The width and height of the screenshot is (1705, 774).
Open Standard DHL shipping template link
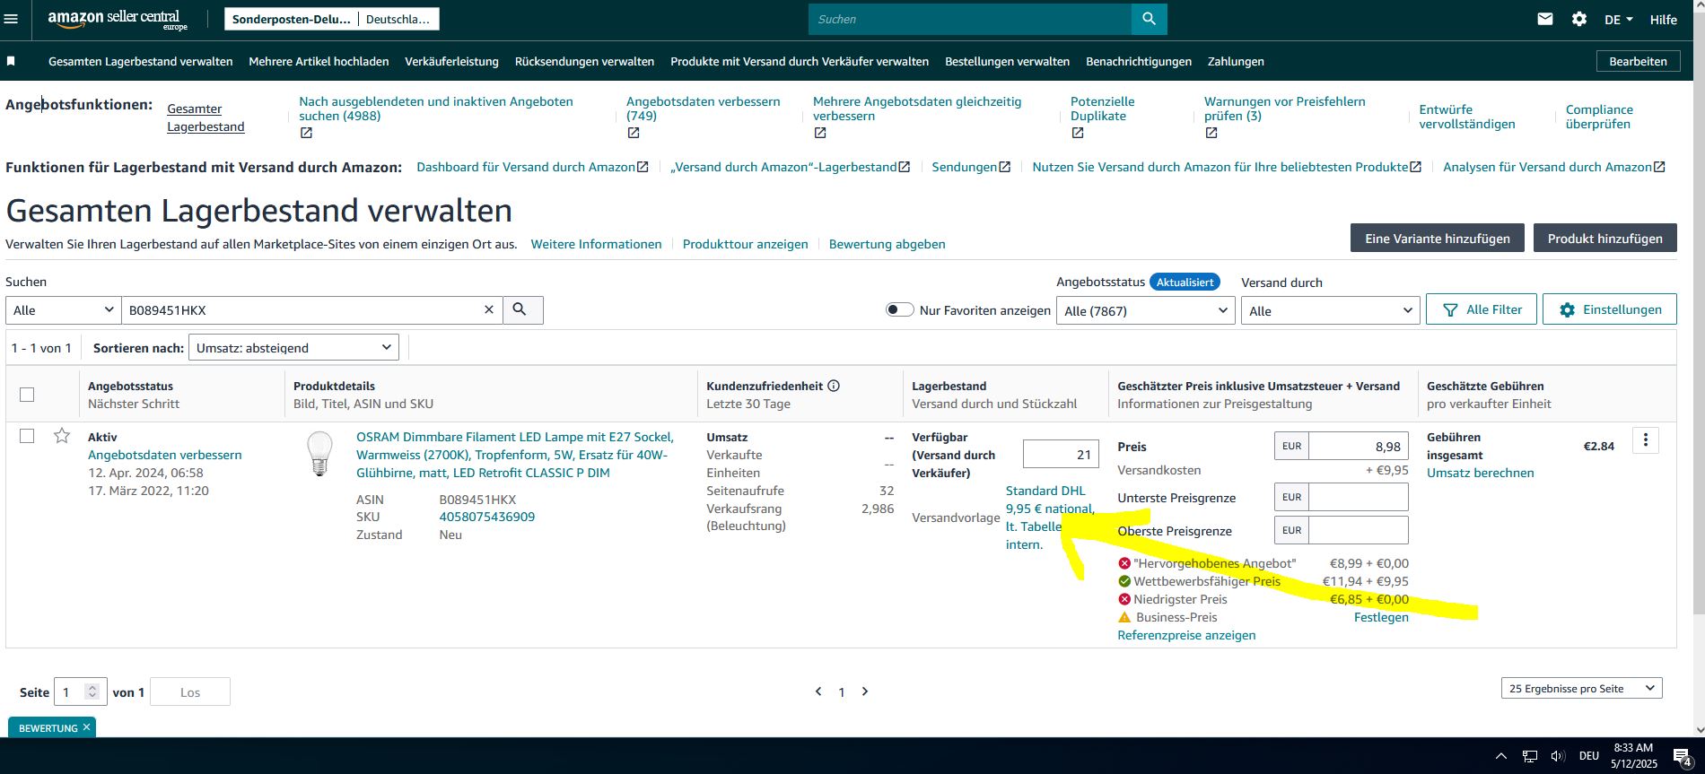(x=1050, y=517)
